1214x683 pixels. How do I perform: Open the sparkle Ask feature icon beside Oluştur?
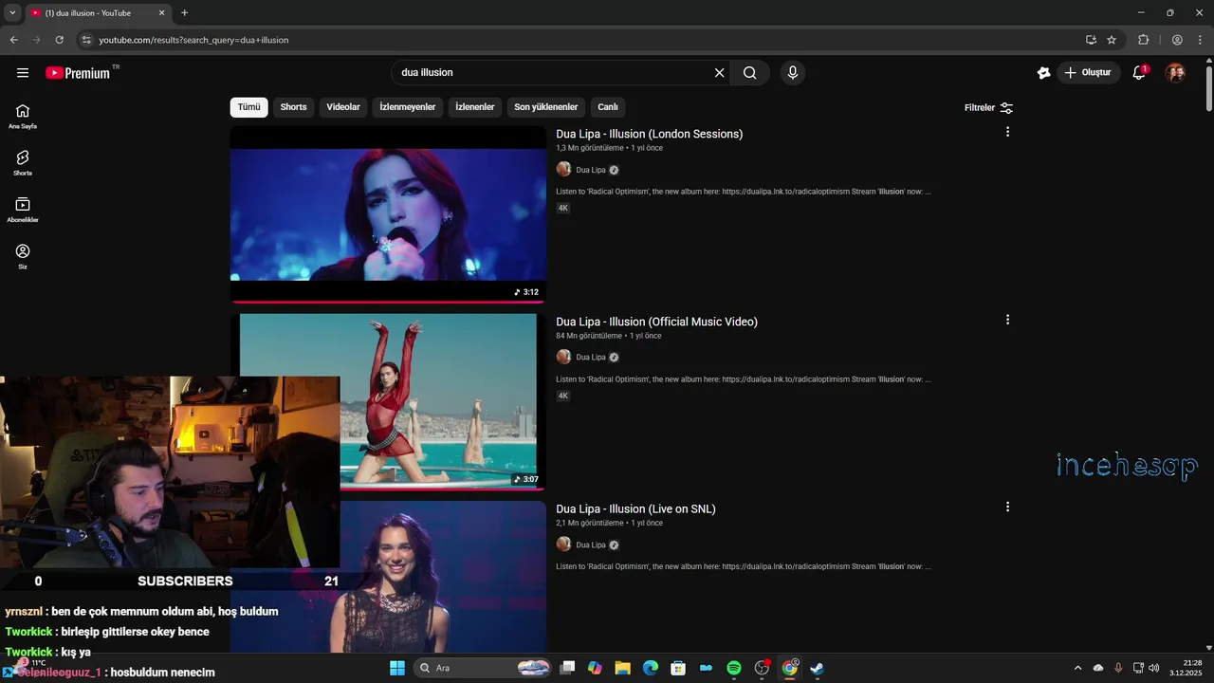point(1043,73)
